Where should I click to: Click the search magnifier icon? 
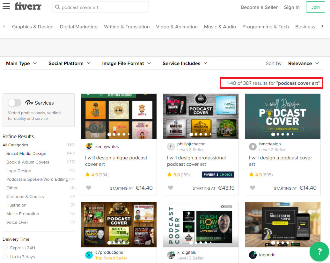click(x=57, y=7)
